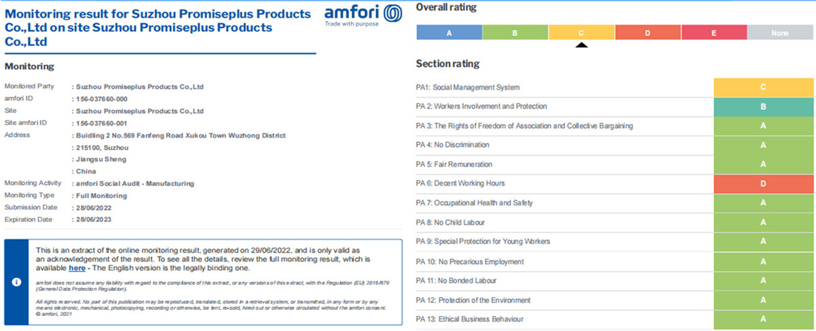Click the red D rating for Working Hours
816x331 pixels.
[x=764, y=184]
